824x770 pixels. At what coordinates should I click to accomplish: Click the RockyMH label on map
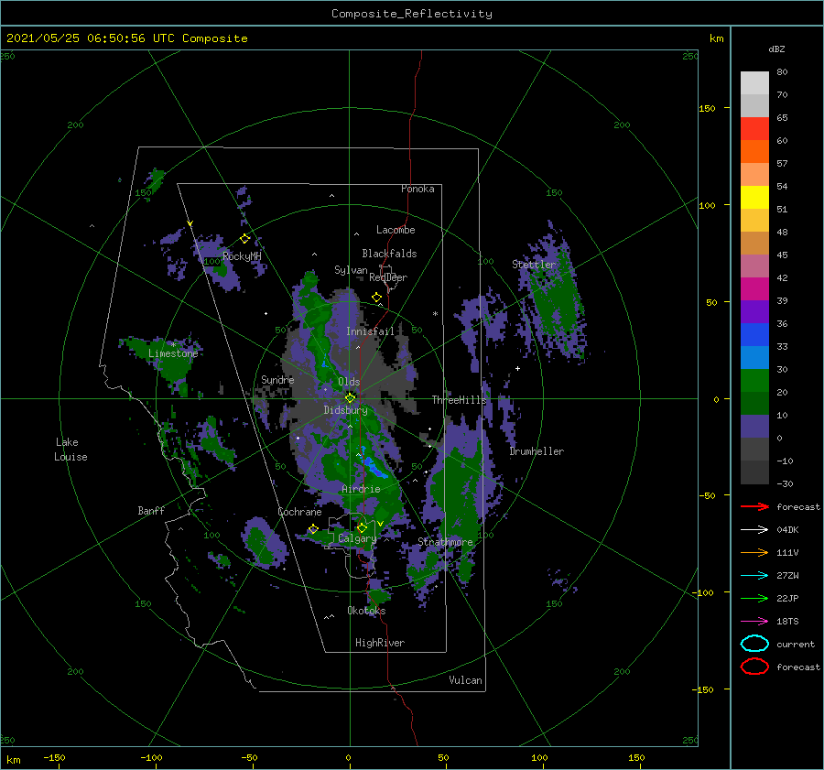coord(242,256)
